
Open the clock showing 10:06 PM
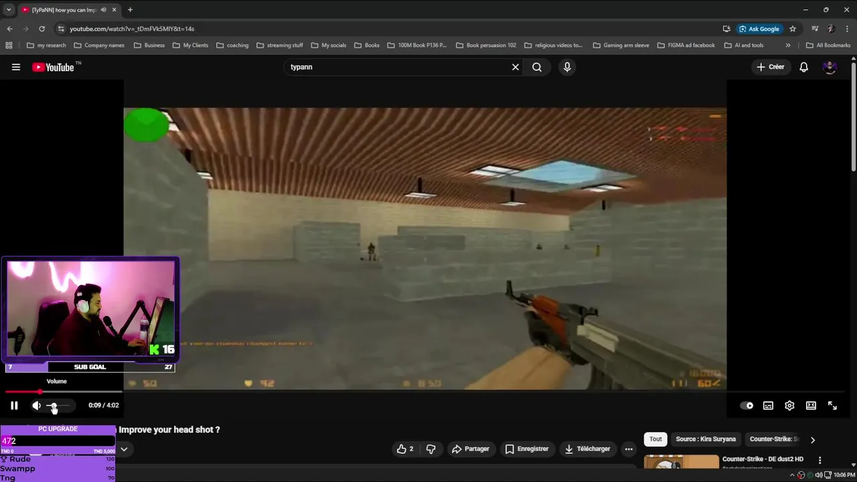click(x=844, y=475)
